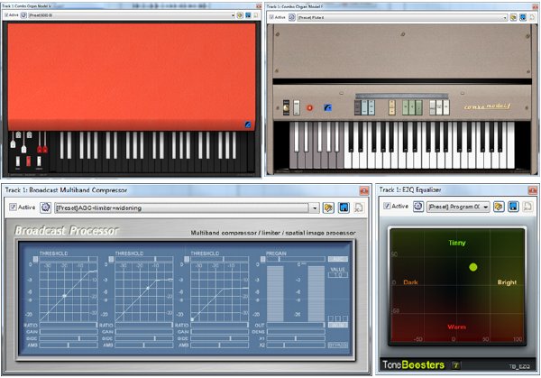Toggle third band enable square beside right THRESHOLD
Viewport: 541px width, 378px height.
[187, 259]
